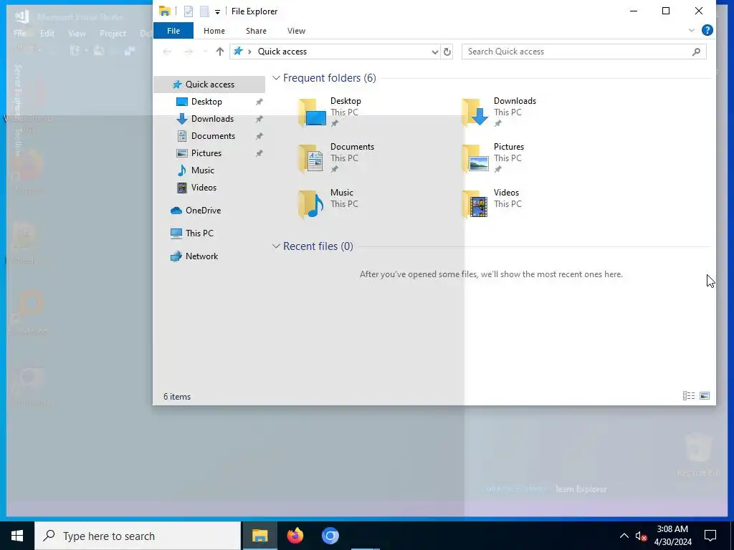
Task: Launch the blue browser taskbar icon
Action: [x=330, y=536]
